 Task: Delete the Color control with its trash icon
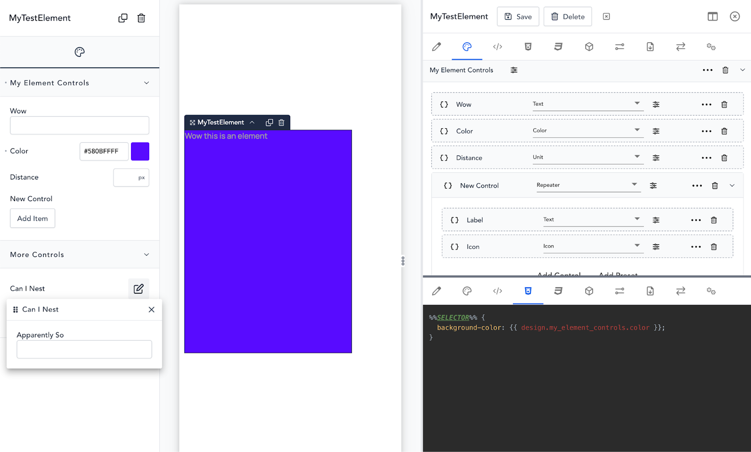click(724, 131)
